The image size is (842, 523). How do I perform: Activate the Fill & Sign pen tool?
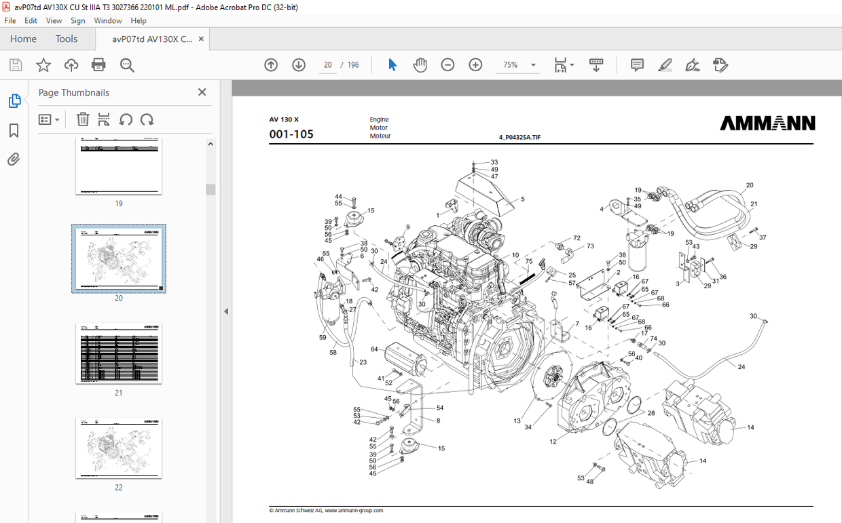(x=693, y=65)
